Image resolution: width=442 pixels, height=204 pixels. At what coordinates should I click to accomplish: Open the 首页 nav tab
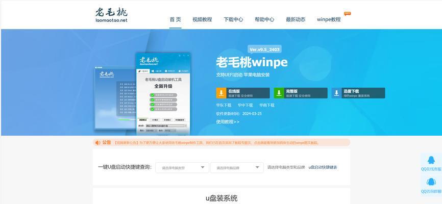pyautogui.click(x=176, y=19)
